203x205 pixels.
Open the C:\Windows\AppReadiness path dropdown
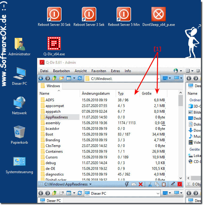tap(90, 184)
